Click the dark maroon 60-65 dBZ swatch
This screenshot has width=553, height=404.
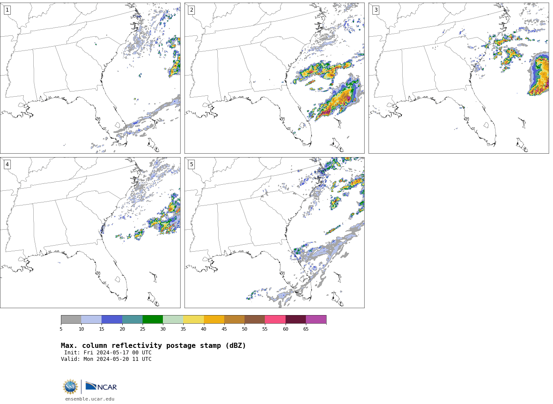pyautogui.click(x=296, y=319)
